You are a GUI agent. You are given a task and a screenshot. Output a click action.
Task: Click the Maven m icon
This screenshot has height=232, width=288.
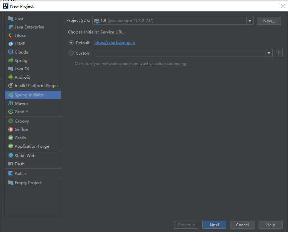[11, 103]
